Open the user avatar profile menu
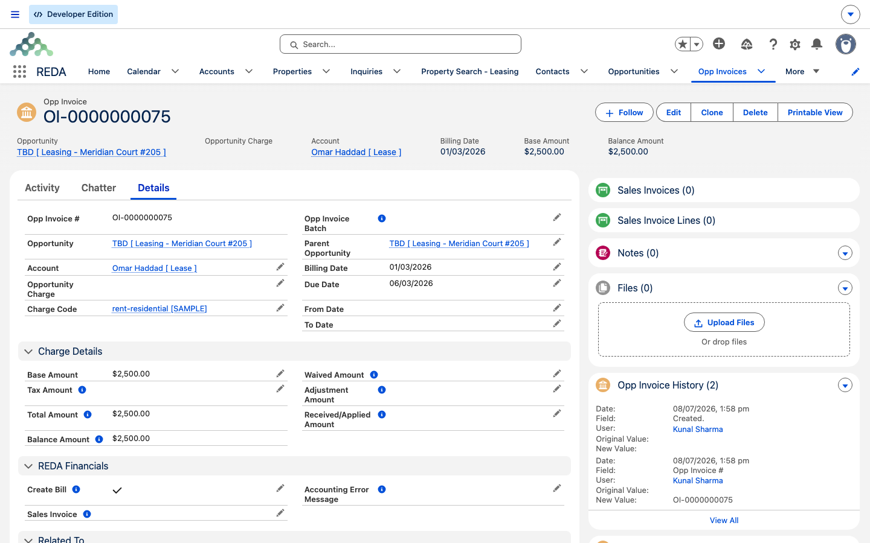870x543 pixels. click(846, 44)
